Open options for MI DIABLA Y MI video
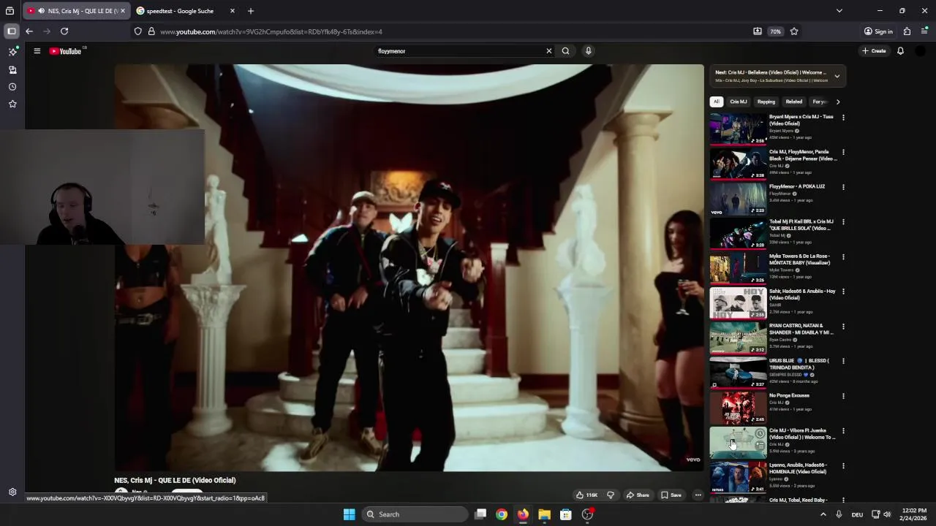The height and width of the screenshot is (526, 936). click(843, 327)
